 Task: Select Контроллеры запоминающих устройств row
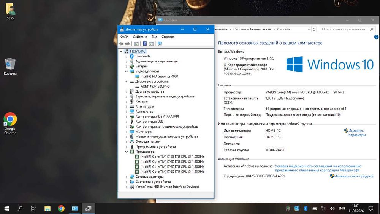click(166, 126)
